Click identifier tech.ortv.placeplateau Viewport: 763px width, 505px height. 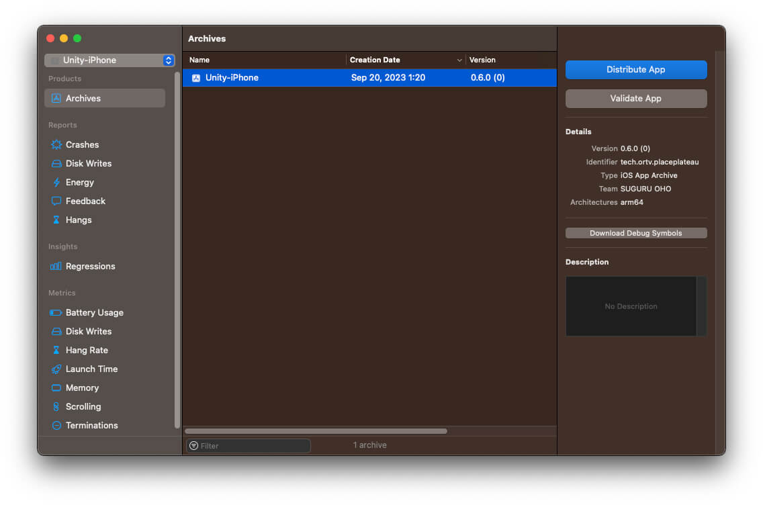click(660, 162)
